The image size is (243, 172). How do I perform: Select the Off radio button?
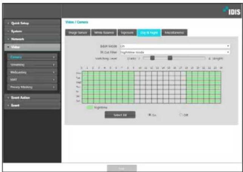(181, 115)
